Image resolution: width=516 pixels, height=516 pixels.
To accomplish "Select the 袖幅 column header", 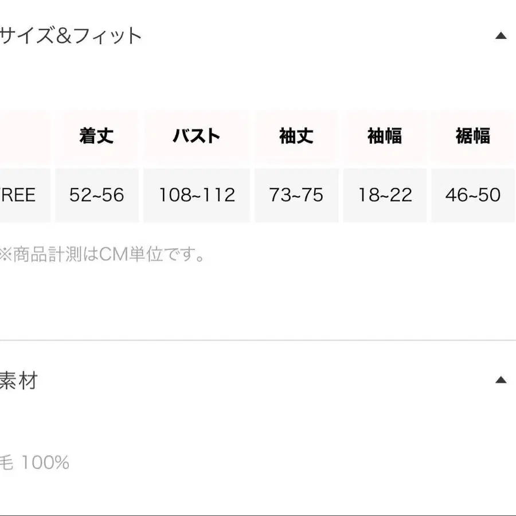I will coord(385,136).
